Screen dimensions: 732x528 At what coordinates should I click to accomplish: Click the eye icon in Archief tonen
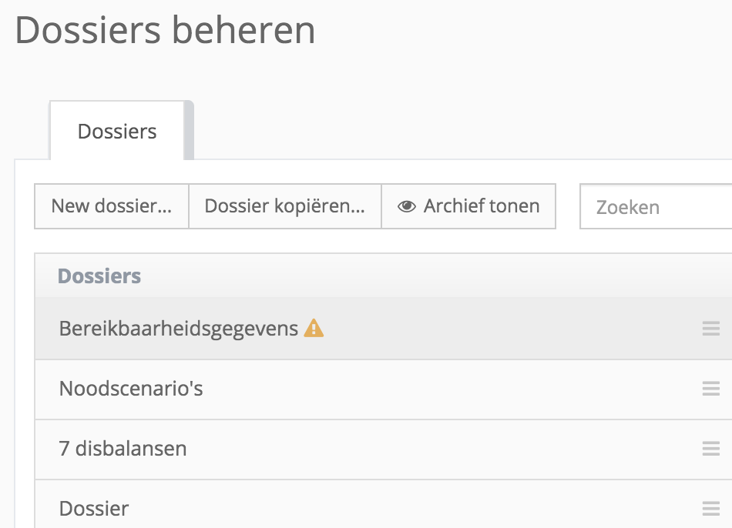point(407,206)
